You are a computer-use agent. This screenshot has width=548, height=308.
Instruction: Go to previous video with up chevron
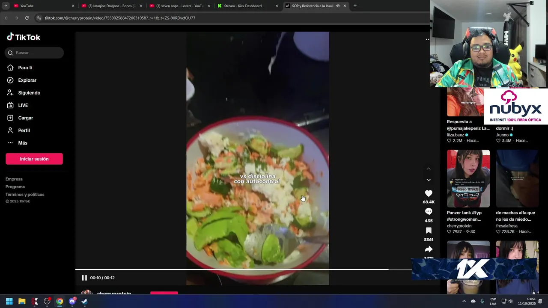(429, 169)
